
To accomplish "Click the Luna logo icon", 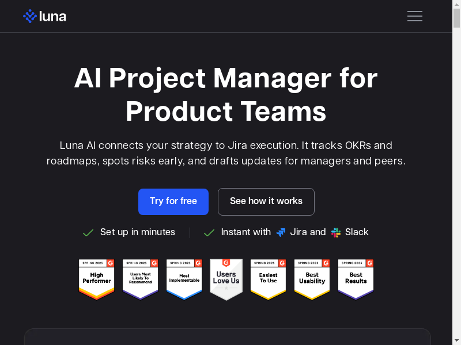I will click(29, 16).
